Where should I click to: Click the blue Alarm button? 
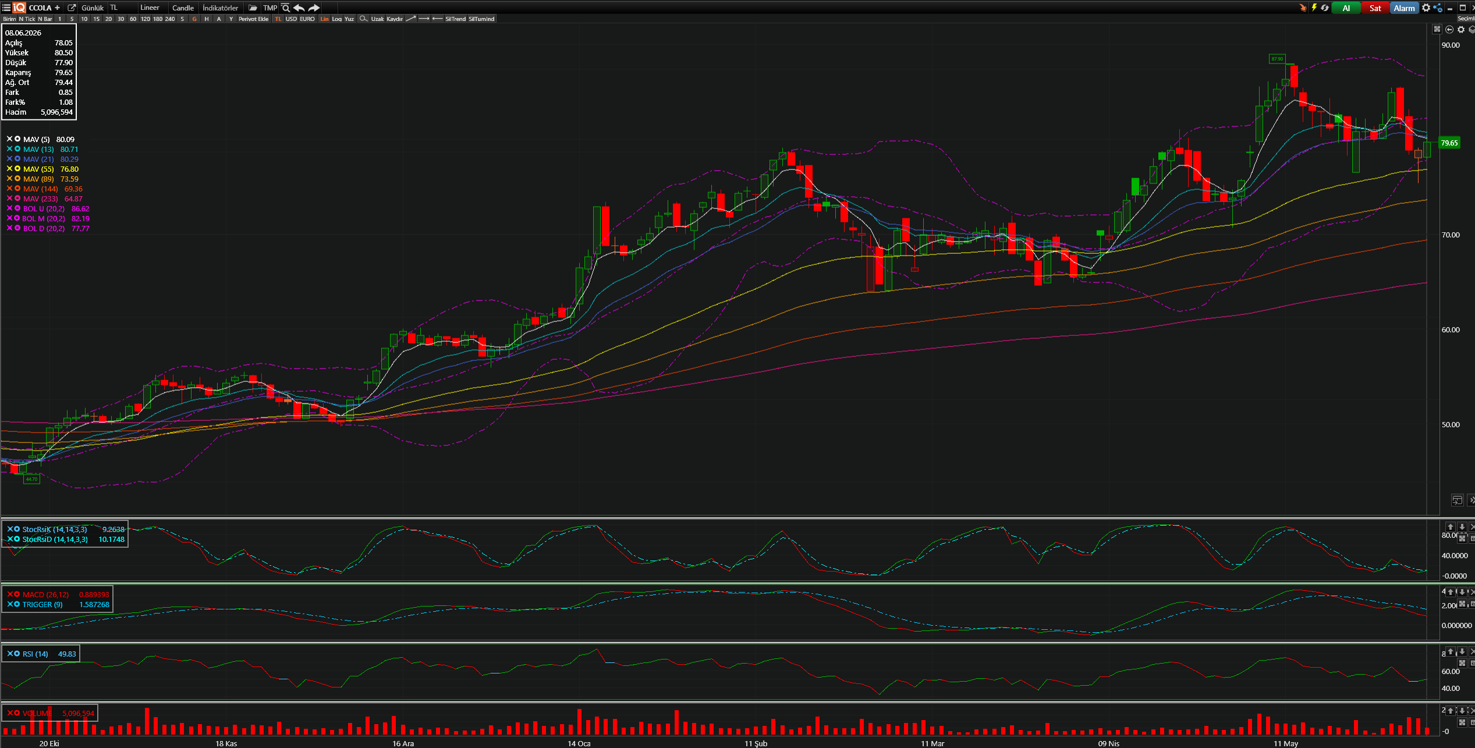[x=1404, y=8]
